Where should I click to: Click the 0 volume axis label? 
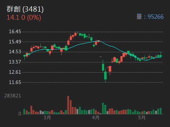click(x=20, y=114)
